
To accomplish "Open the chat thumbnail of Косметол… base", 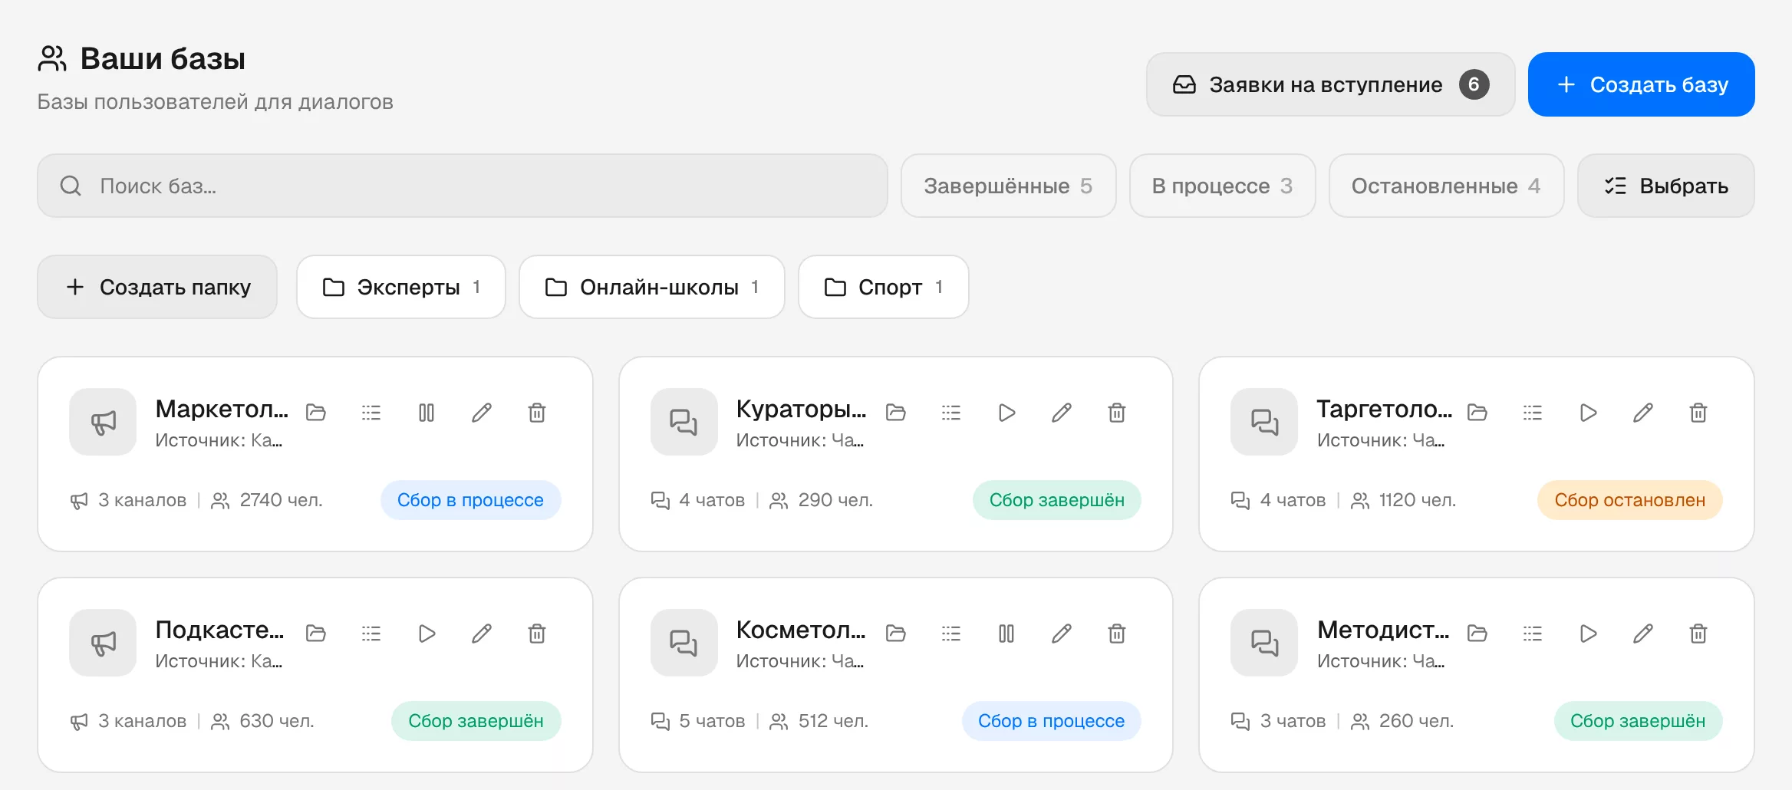I will point(684,643).
